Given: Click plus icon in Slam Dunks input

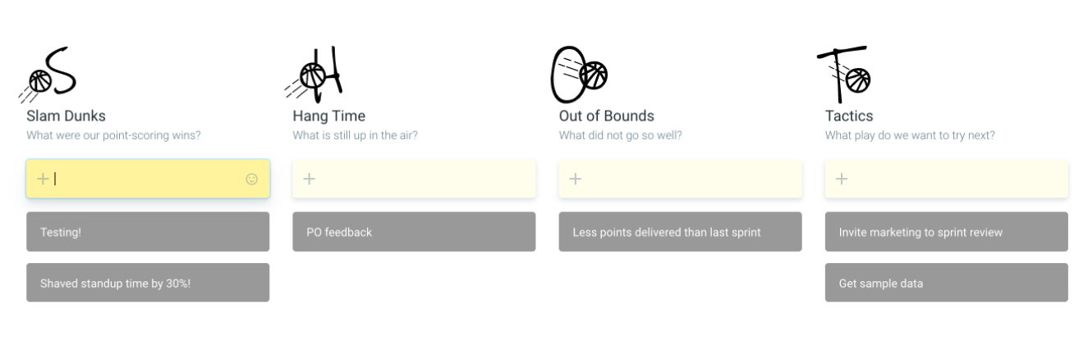Looking at the screenshot, I should [x=42, y=179].
